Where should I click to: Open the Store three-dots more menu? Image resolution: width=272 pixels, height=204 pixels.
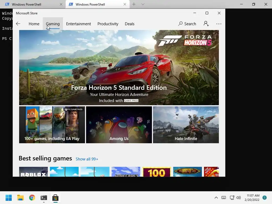click(x=219, y=24)
